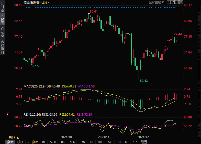201x144 pixels.
Task: Expand the 日线 period selector at bottom left
Action: tap(14, 137)
